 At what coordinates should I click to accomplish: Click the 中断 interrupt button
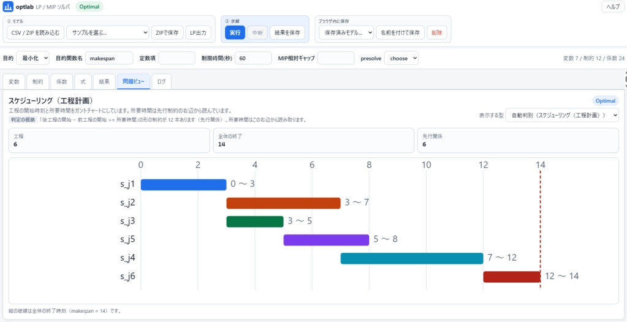(258, 33)
